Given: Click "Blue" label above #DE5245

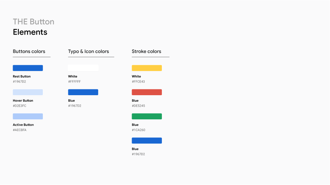Looking at the screenshot, I should coord(135,101).
